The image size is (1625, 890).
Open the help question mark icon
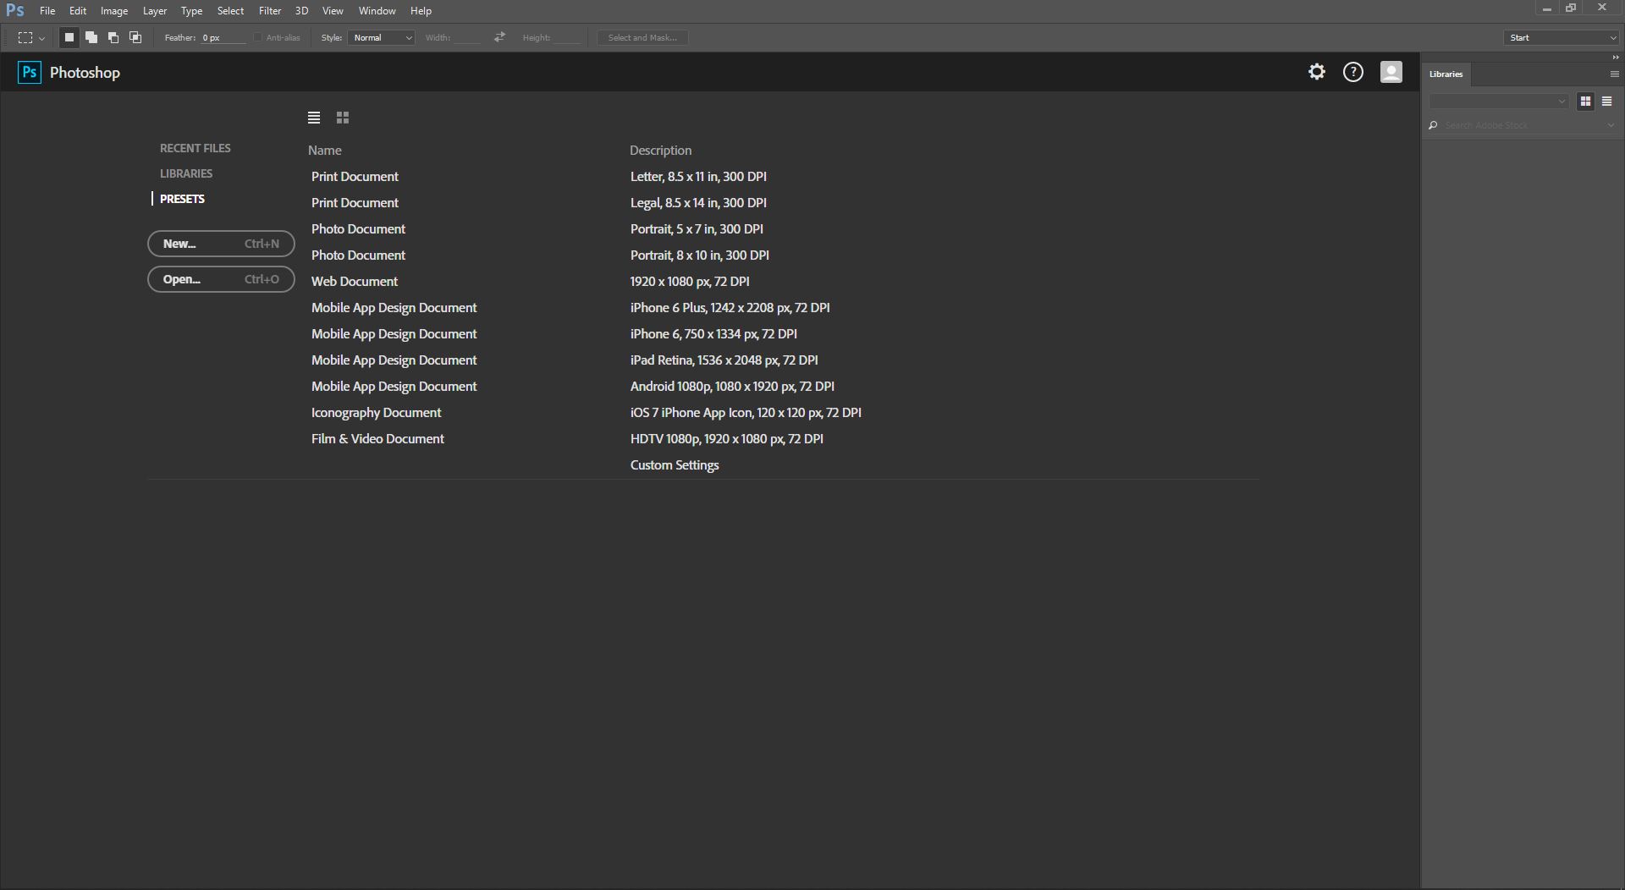[x=1353, y=72]
